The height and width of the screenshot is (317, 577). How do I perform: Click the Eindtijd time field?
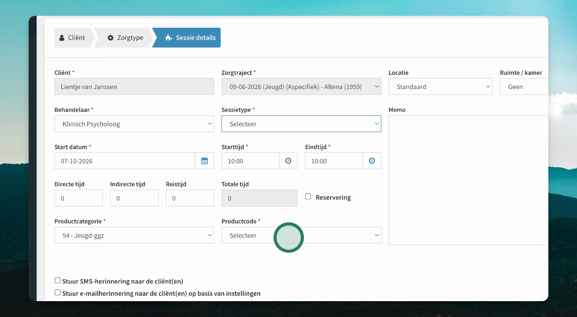point(334,161)
